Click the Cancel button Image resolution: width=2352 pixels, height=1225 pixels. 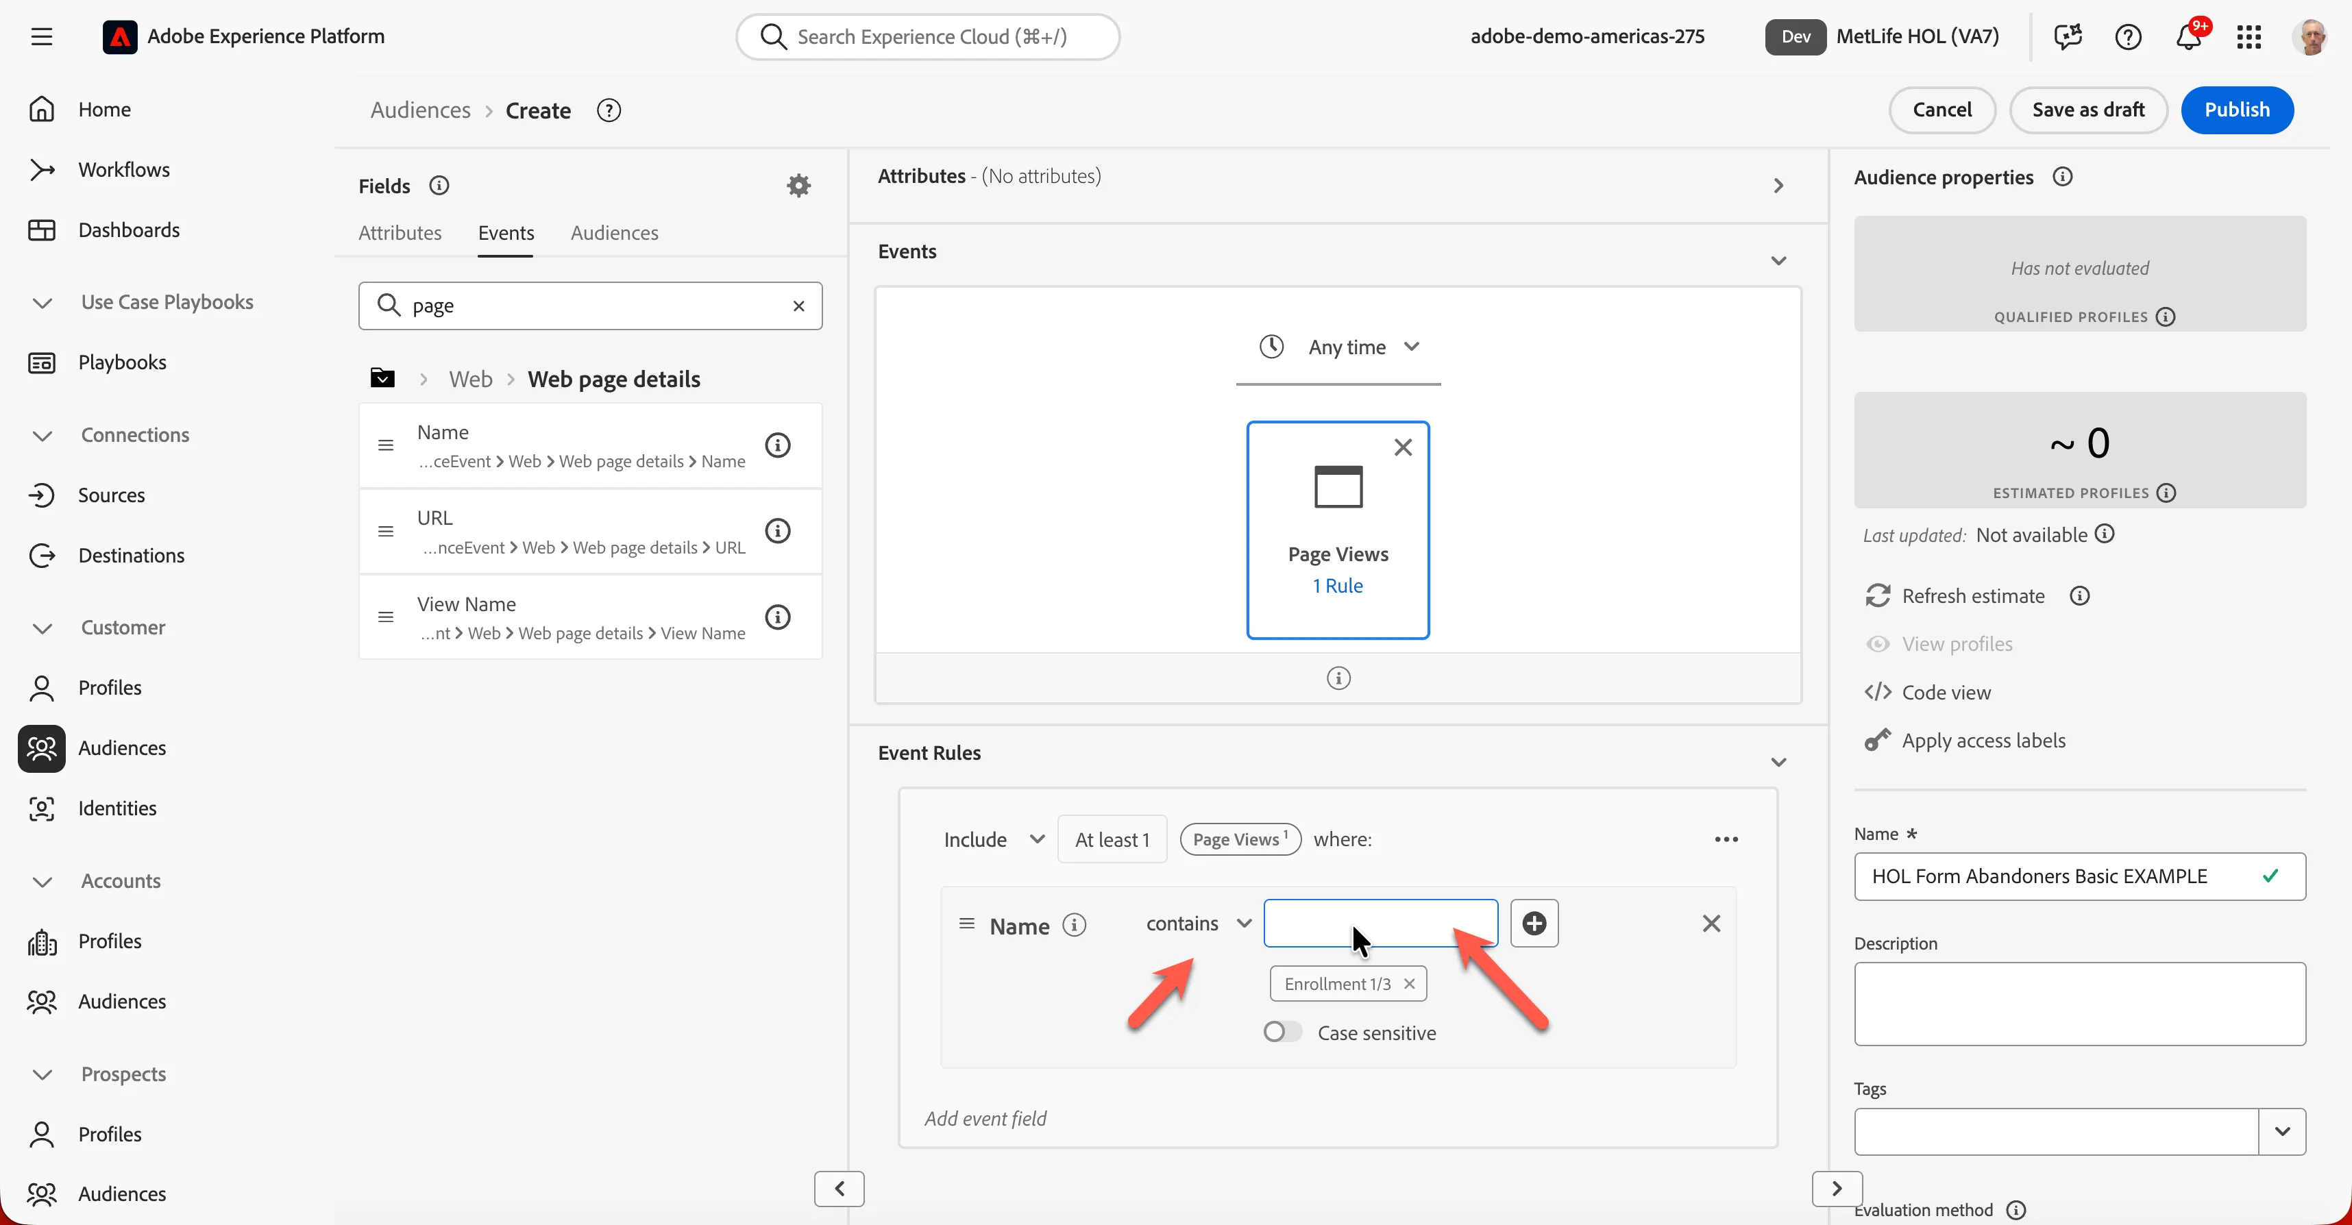coord(1942,110)
